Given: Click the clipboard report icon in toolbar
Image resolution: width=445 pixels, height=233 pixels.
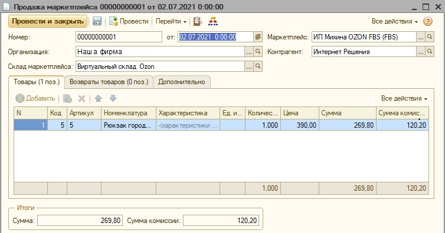Looking at the screenshot, I should click(198, 21).
